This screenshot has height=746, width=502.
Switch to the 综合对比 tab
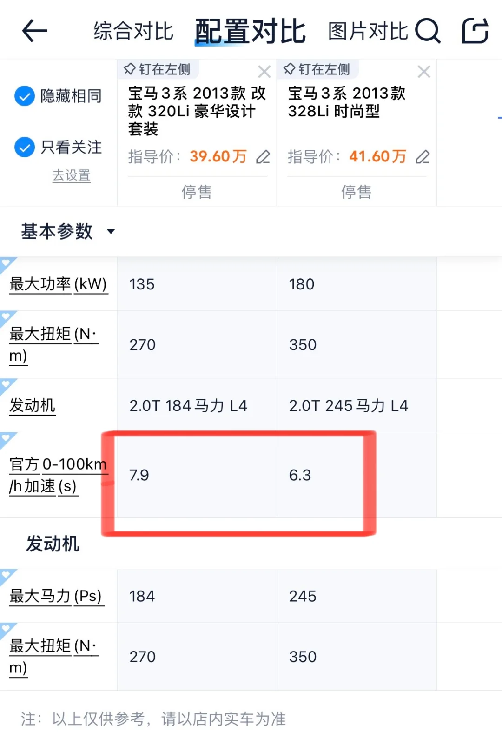pos(133,31)
